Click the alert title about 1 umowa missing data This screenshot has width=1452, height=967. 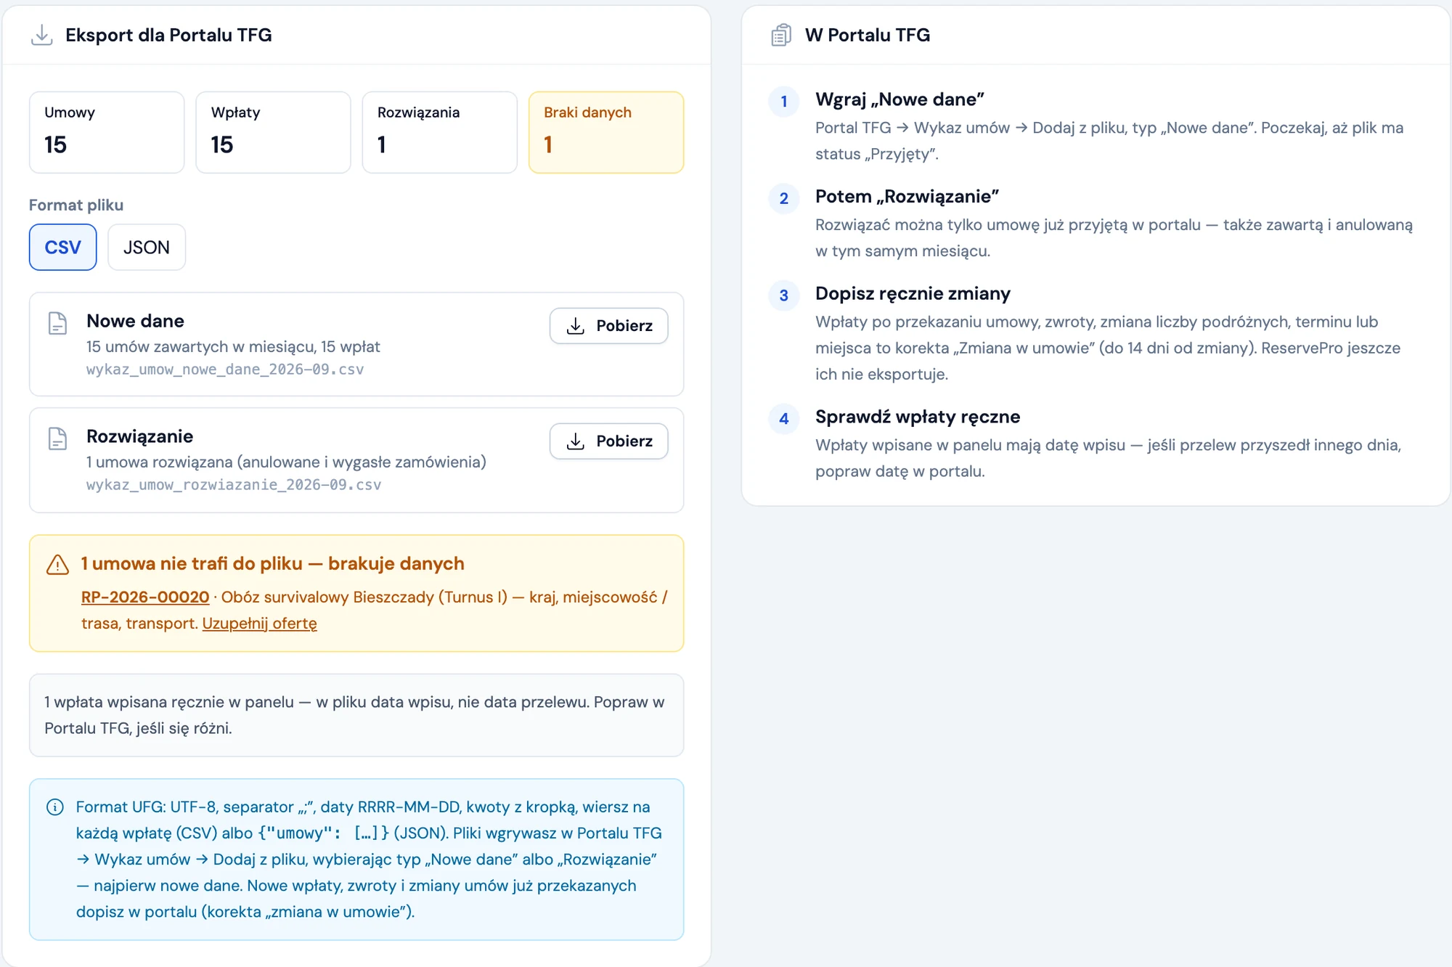click(272, 563)
